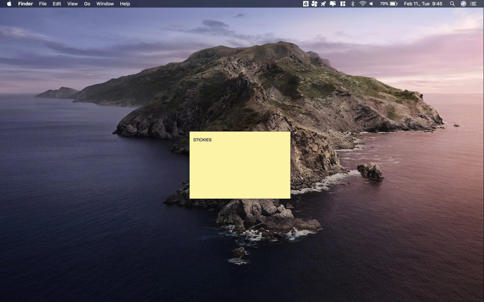Open the Bluetooth status menu
The image size is (484, 302).
tap(352, 4)
